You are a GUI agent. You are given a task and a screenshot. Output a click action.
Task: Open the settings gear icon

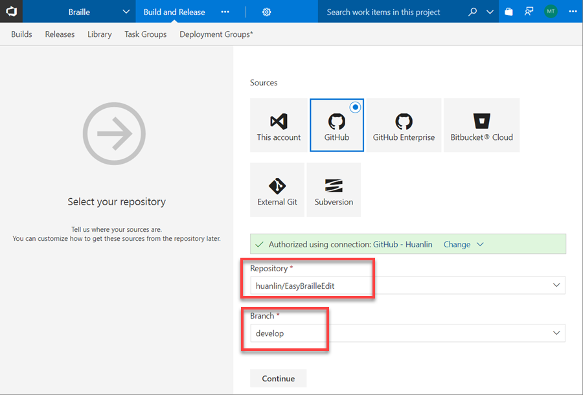pyautogui.click(x=266, y=12)
